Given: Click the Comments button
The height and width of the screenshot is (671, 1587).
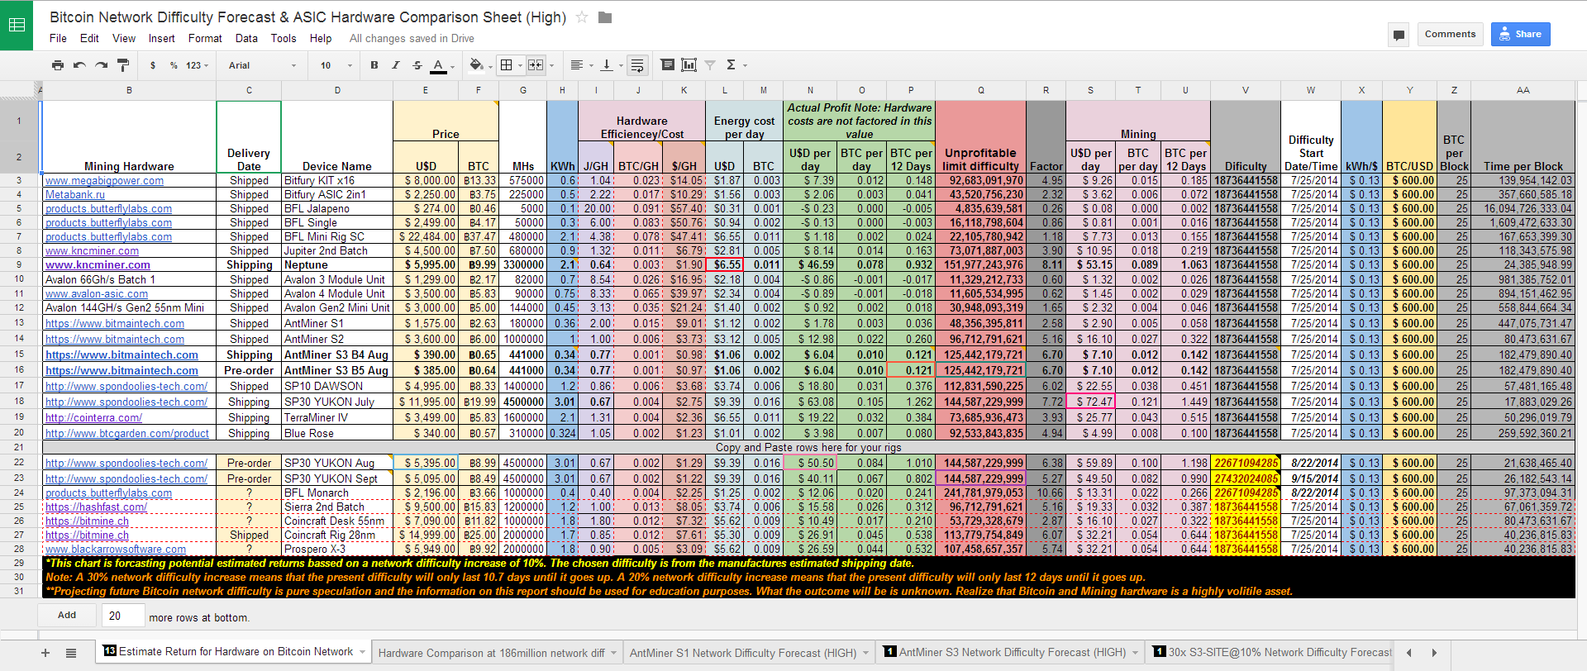Looking at the screenshot, I should [1450, 35].
